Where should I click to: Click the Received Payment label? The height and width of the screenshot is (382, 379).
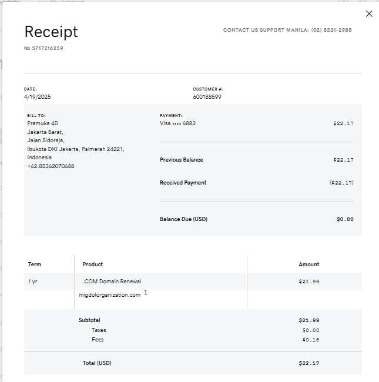[x=183, y=183]
